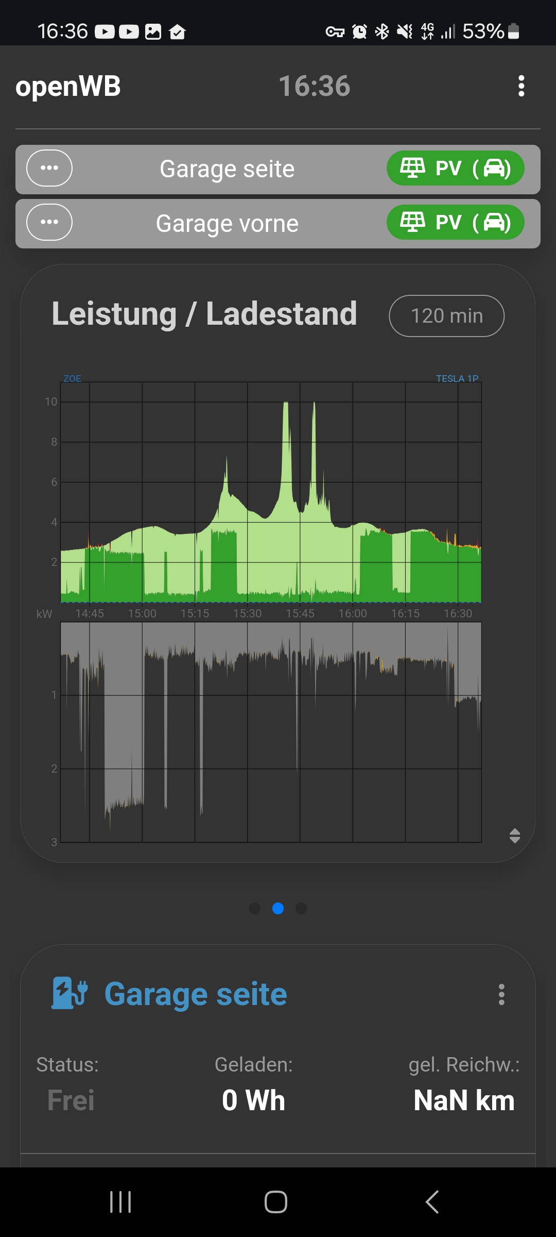The height and width of the screenshot is (1237, 556).
Task: Switch to the first carousel page dot
Action: click(x=255, y=908)
